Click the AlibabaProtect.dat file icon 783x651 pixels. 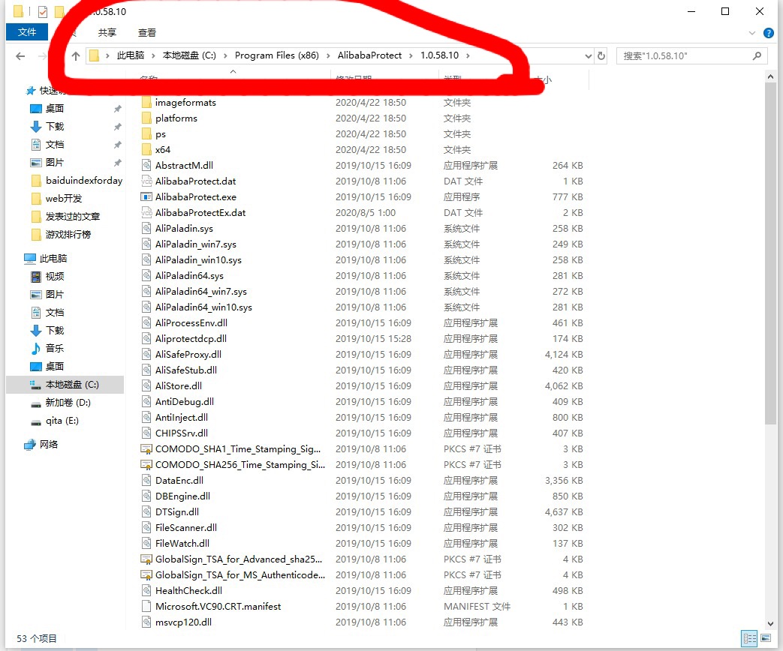146,181
